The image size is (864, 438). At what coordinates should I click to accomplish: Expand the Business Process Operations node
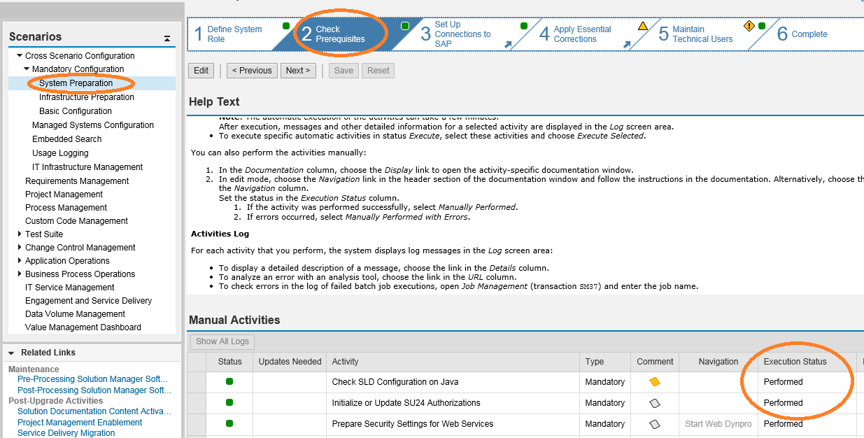pos(20,274)
